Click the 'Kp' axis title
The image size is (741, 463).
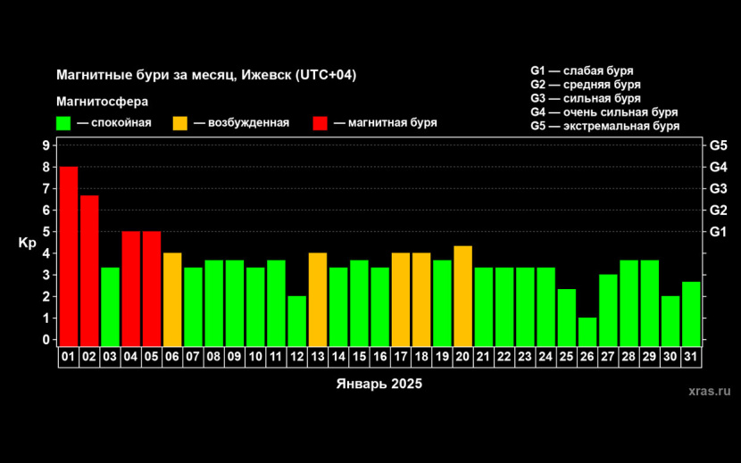point(26,243)
